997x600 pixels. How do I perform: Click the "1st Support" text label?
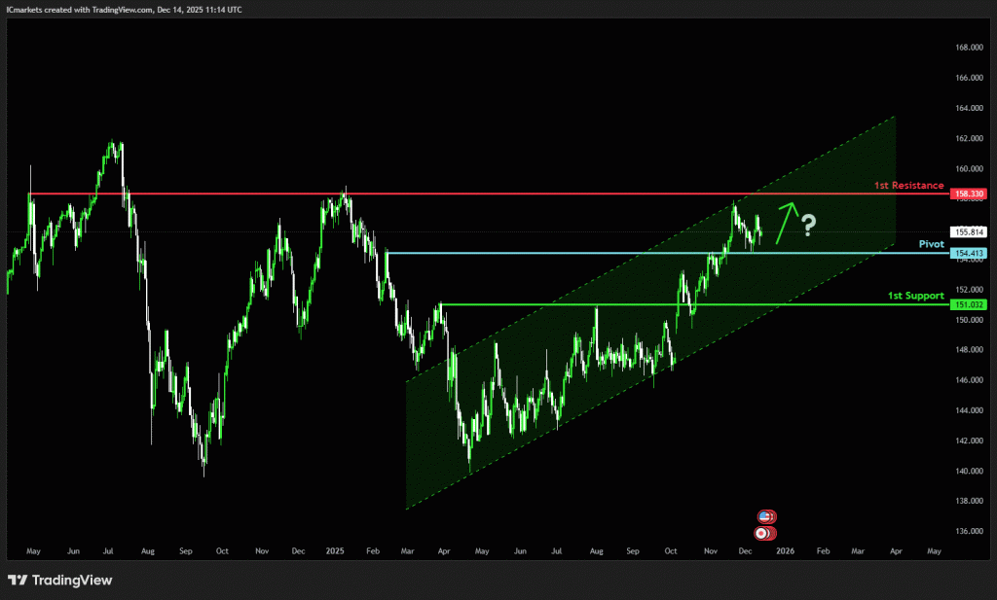pyautogui.click(x=915, y=295)
